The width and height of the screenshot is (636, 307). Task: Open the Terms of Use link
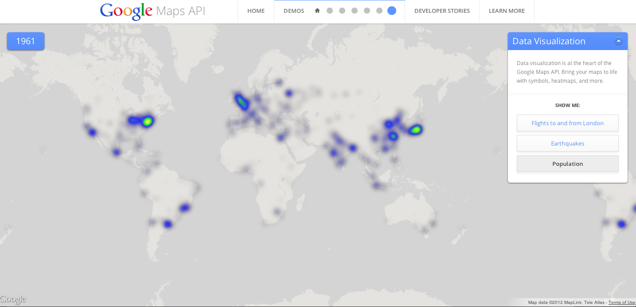coord(622,303)
